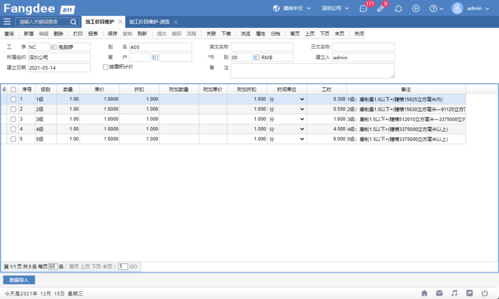The height and width of the screenshot is (299, 499).
Task: Click 查询 in the toolbar
Action: [9, 34]
